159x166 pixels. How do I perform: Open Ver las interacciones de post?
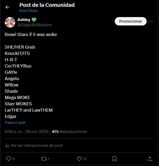coord(37,146)
